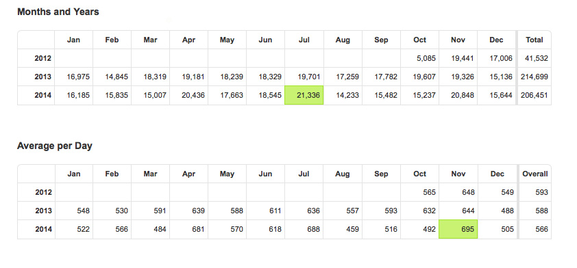Viewport: 577px width, 268px height.
Task: Click the 5,085 October 2012 value
Action: [x=426, y=58]
